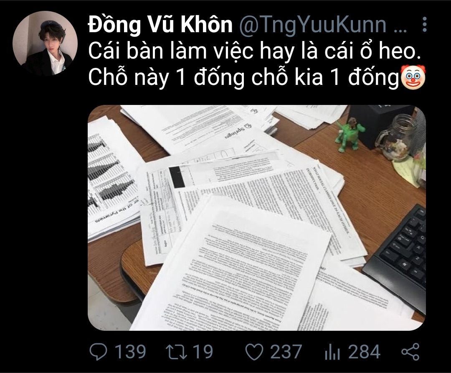The image size is (451, 373).
Task: Click the retweet count 19
Action: pyautogui.click(x=203, y=352)
